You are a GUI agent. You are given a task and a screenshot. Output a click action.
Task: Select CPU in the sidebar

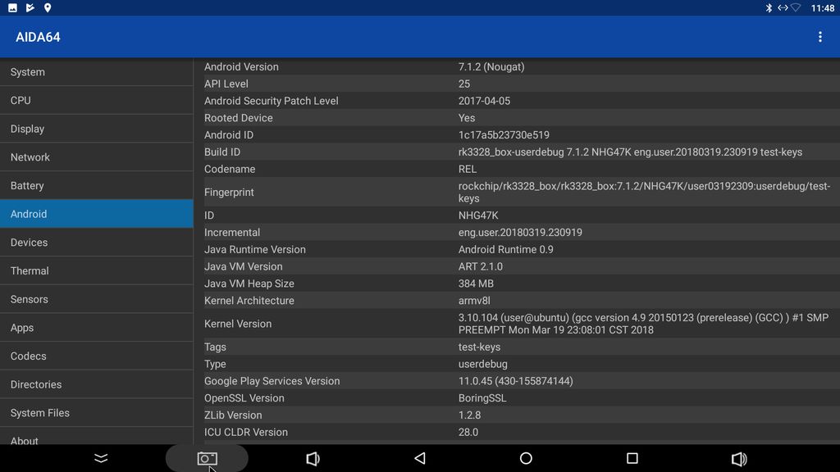(97, 100)
